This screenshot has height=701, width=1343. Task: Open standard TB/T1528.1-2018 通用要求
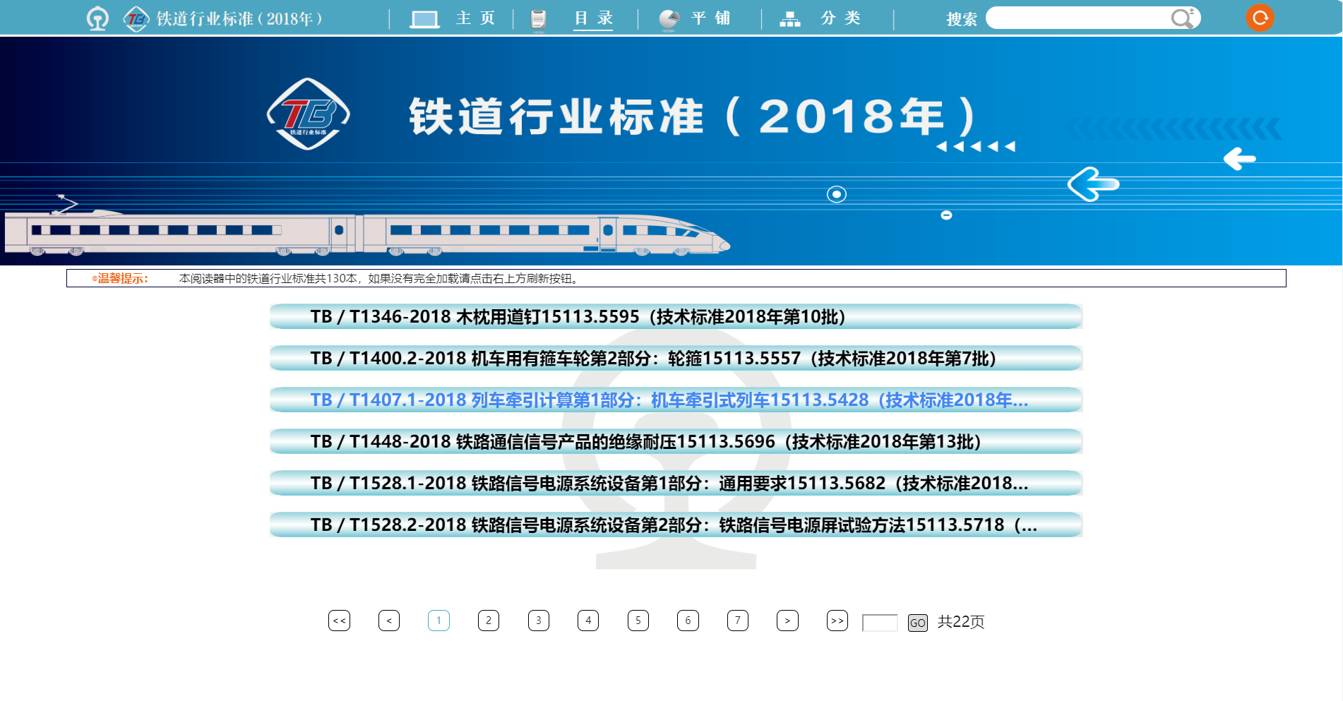pos(676,483)
